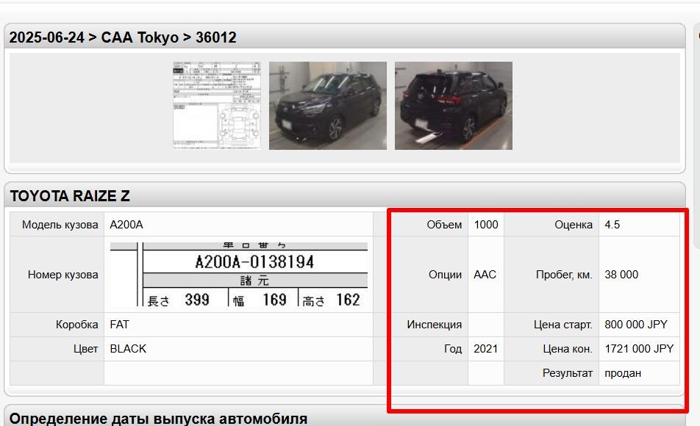700x426 pixels.
Task: Select the result value продан
Action: point(623,373)
